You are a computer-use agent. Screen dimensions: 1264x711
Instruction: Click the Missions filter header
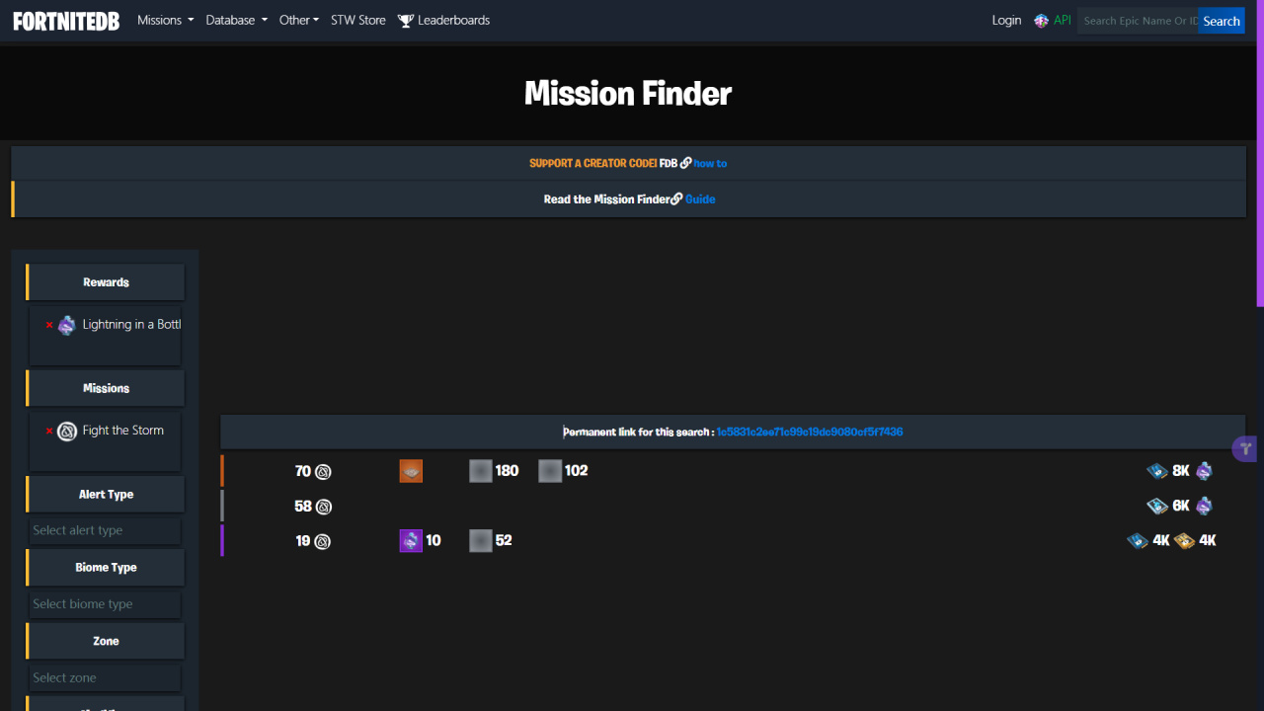pyautogui.click(x=106, y=388)
